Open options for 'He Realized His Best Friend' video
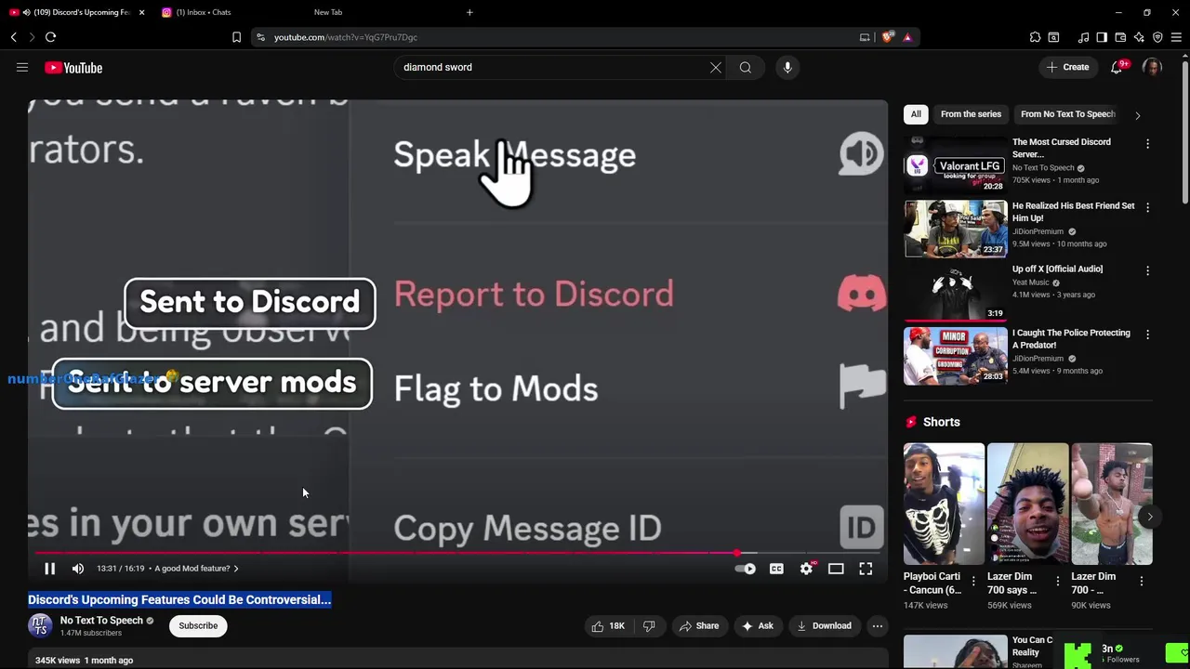The width and height of the screenshot is (1190, 669). click(1147, 207)
